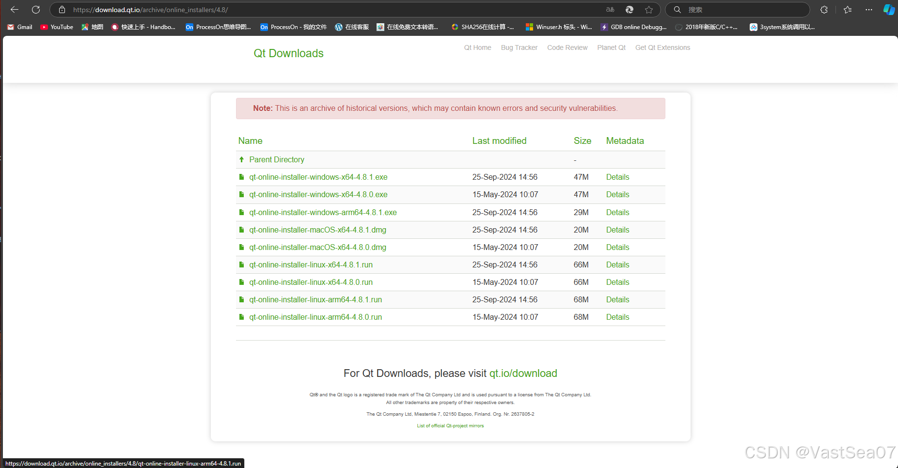Click the file icon beside linux-x64-4.8.1.run
Screen dimensions: 898x468
click(x=241, y=265)
